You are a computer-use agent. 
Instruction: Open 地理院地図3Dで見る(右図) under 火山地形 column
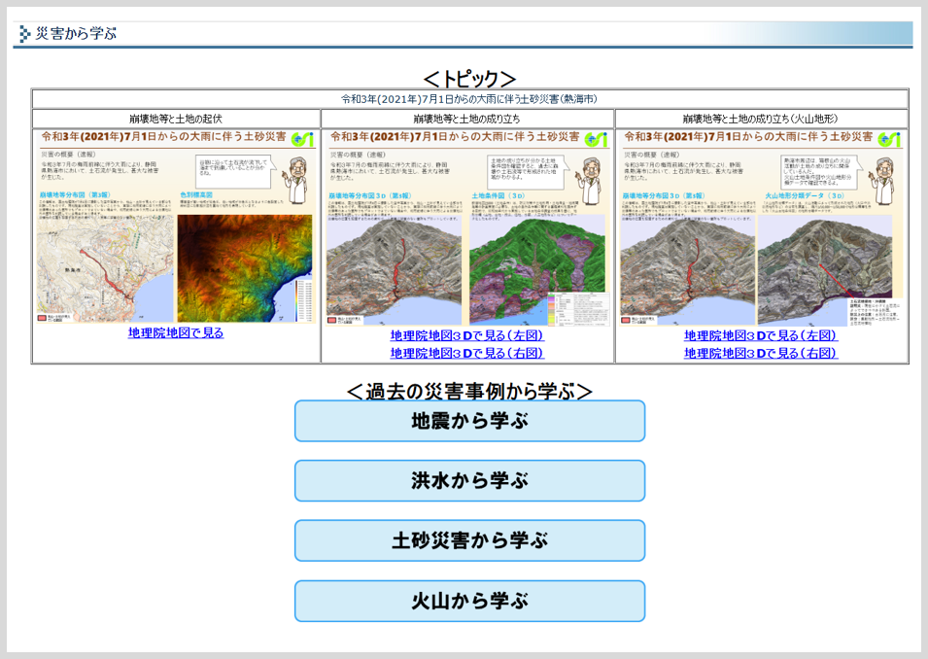(761, 353)
